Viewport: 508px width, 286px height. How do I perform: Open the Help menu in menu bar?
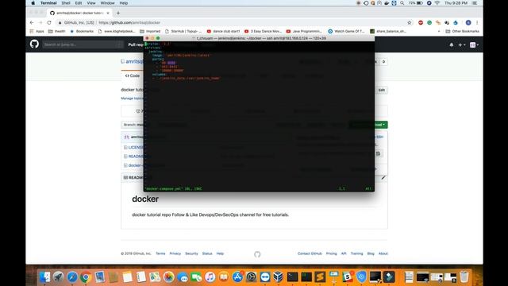(x=124, y=3)
